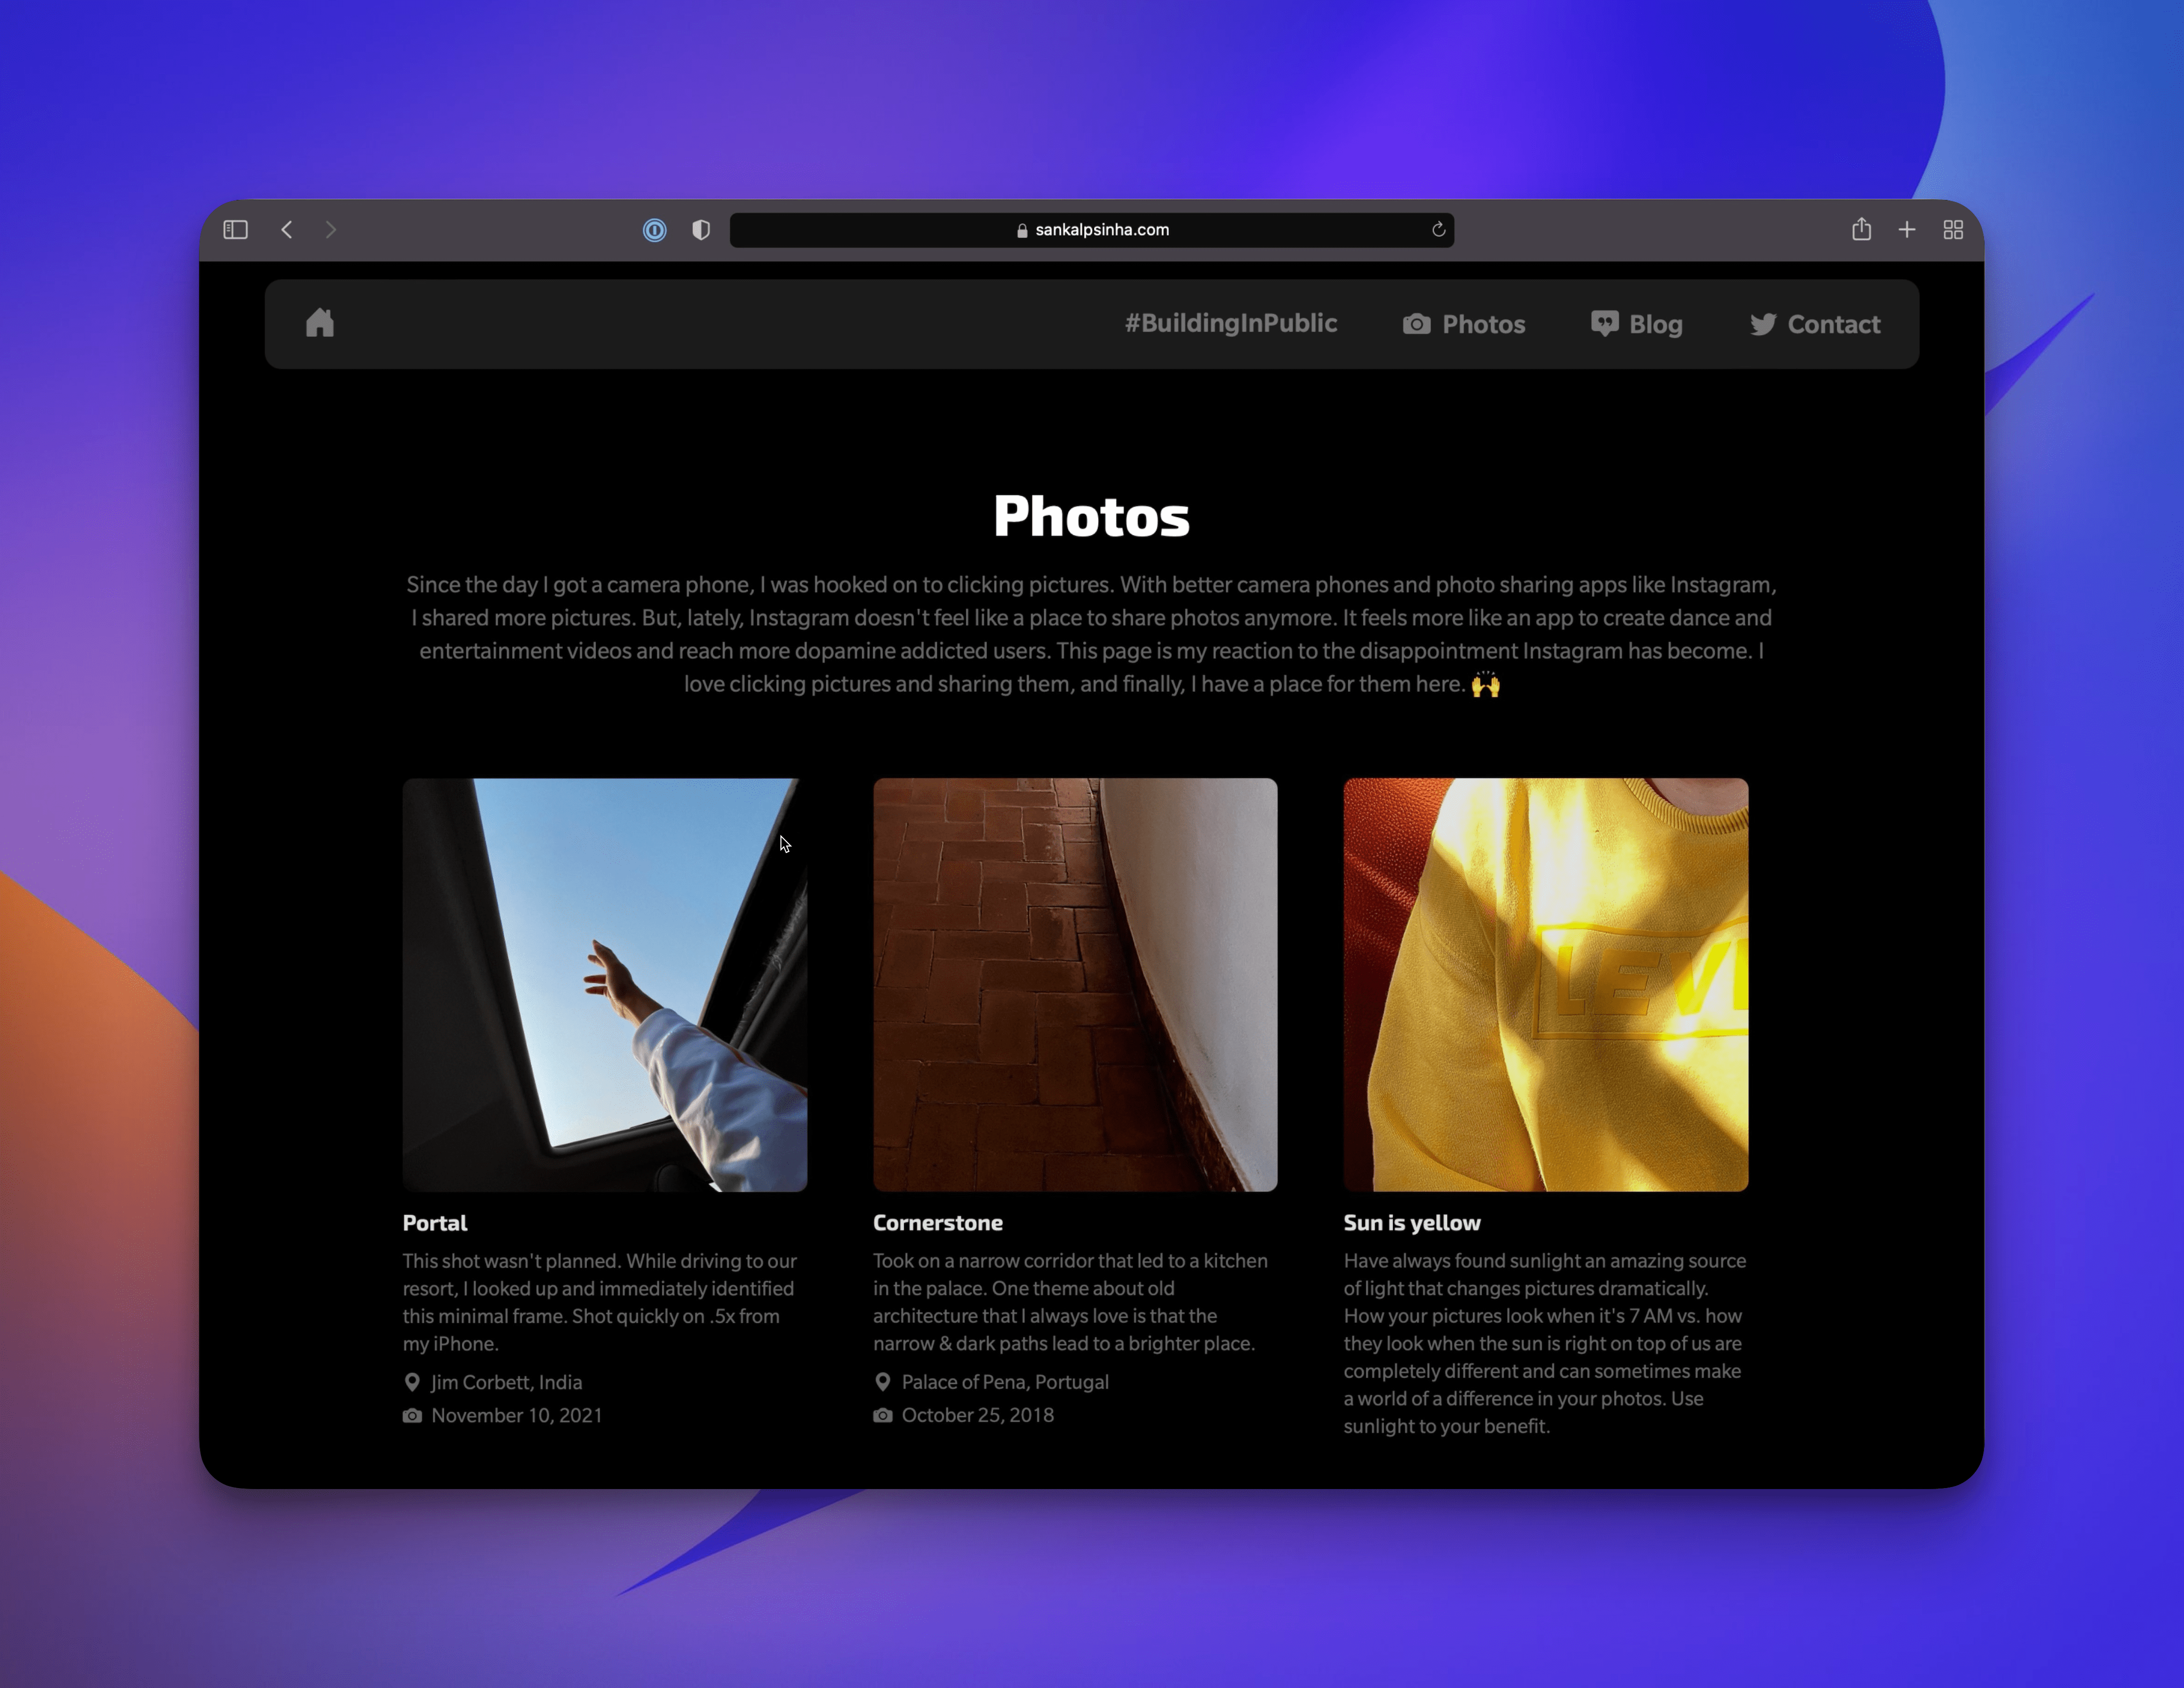The width and height of the screenshot is (2184, 1688).
Task: Click the sankalpsinha.com address field
Action: click(1091, 230)
